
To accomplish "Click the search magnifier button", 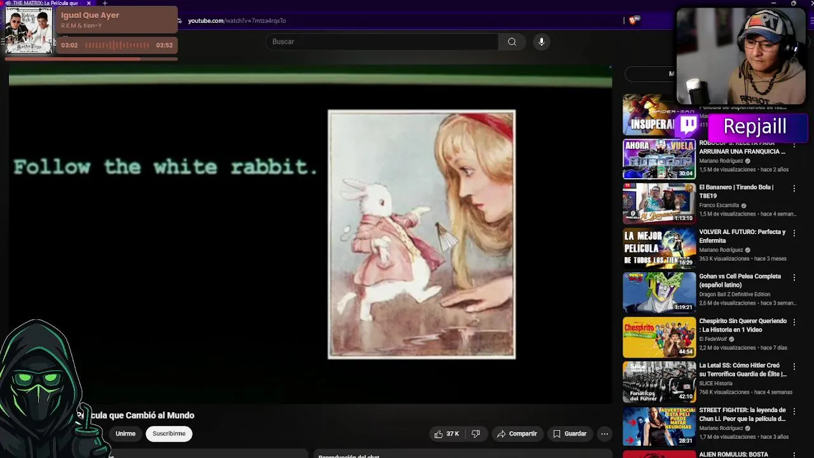I will pos(512,42).
